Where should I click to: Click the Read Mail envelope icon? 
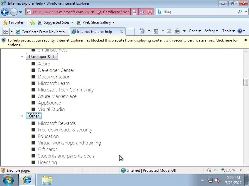[169, 31]
